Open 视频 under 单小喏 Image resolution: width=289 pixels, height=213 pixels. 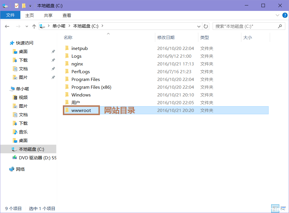23,98
